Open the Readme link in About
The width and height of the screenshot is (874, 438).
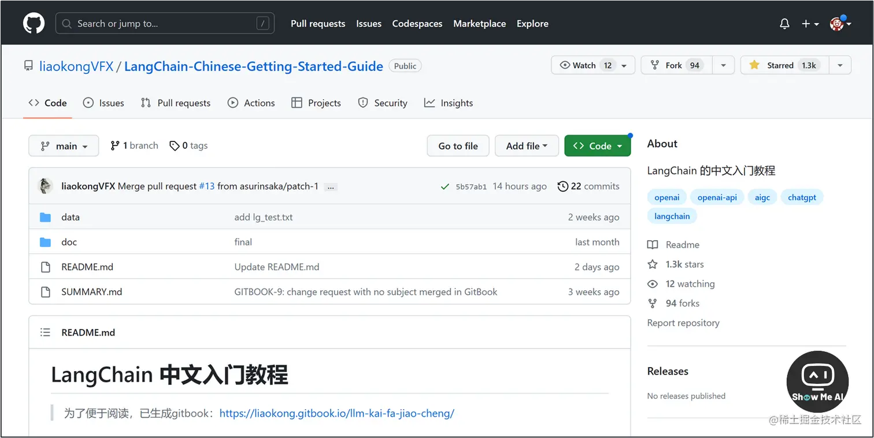[x=673, y=245]
